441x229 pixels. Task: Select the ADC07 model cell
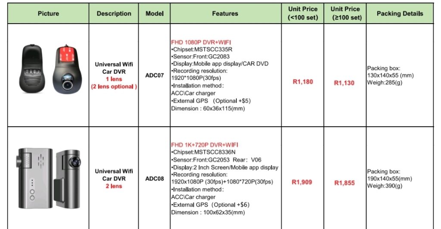click(155, 75)
